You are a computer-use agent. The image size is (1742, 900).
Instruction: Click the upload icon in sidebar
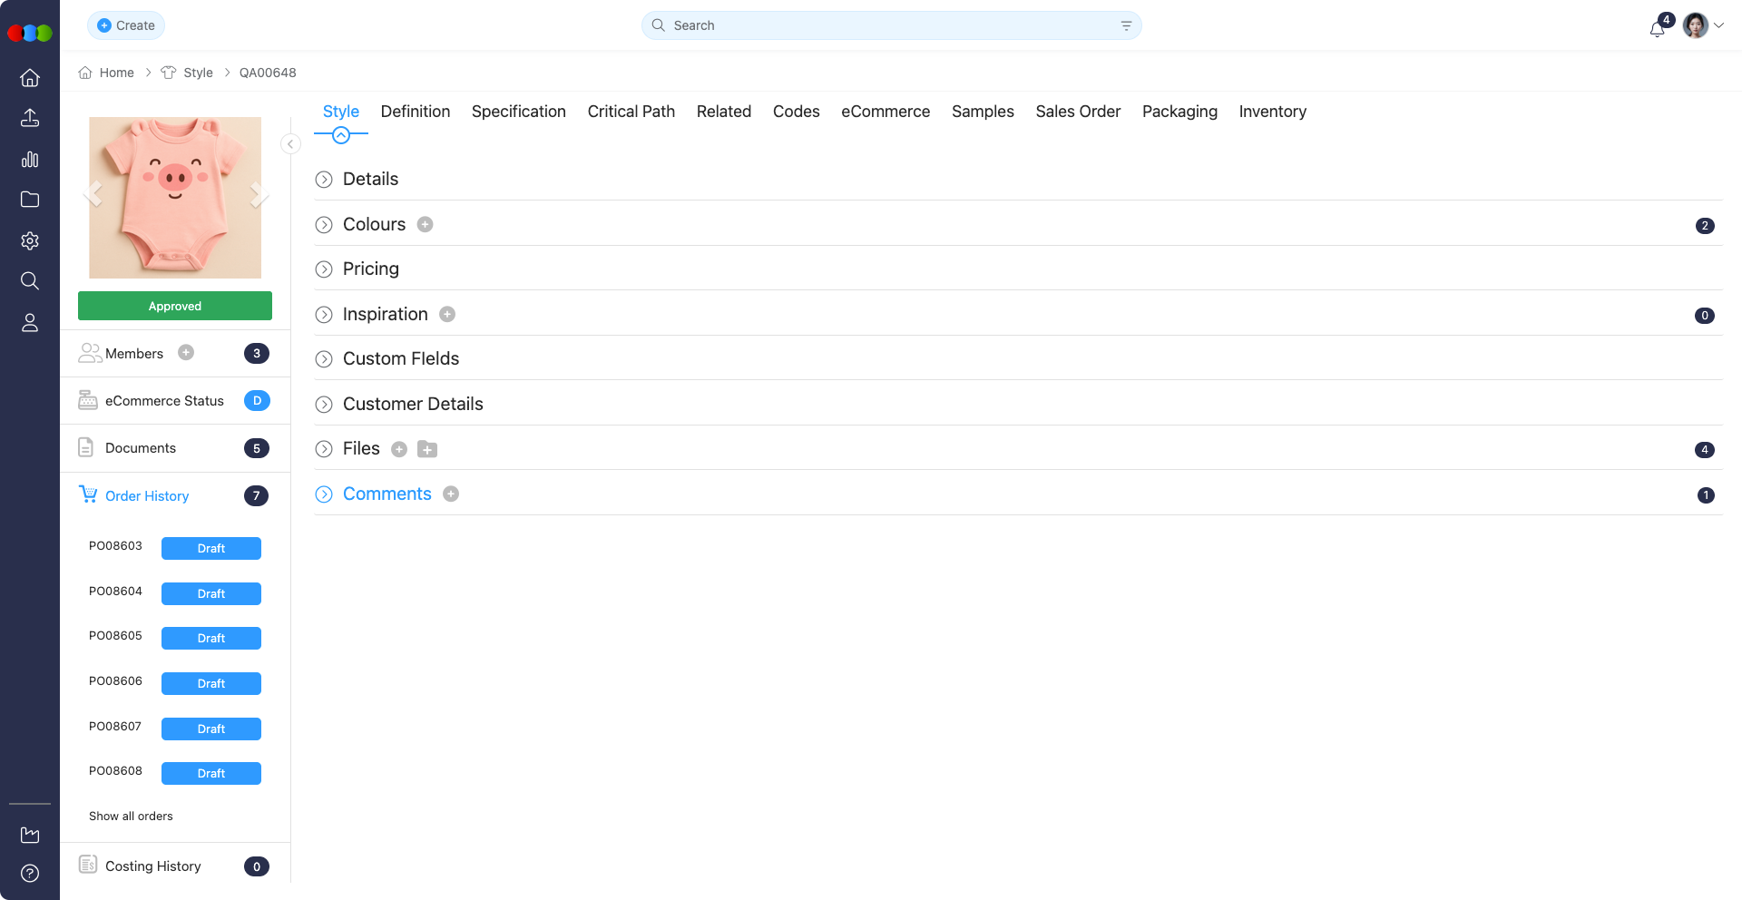[x=30, y=118]
